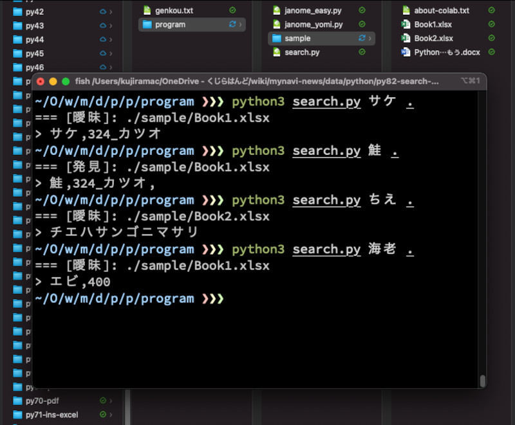Click synced checkmark beside search.py

coord(362,52)
